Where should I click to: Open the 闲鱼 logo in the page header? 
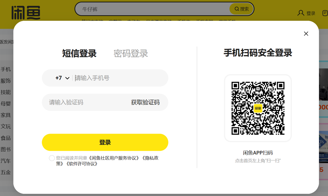(26, 13)
